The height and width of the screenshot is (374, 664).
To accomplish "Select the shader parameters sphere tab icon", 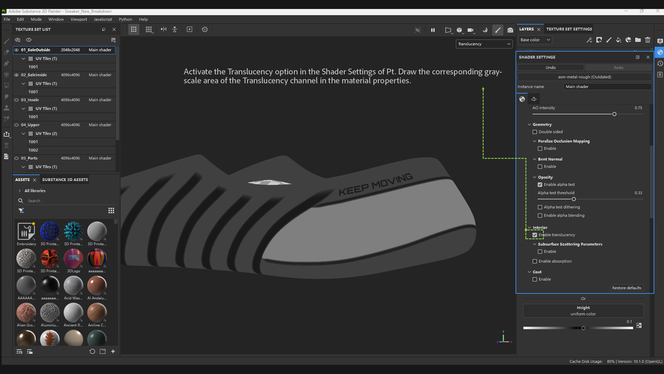I will [x=522, y=99].
